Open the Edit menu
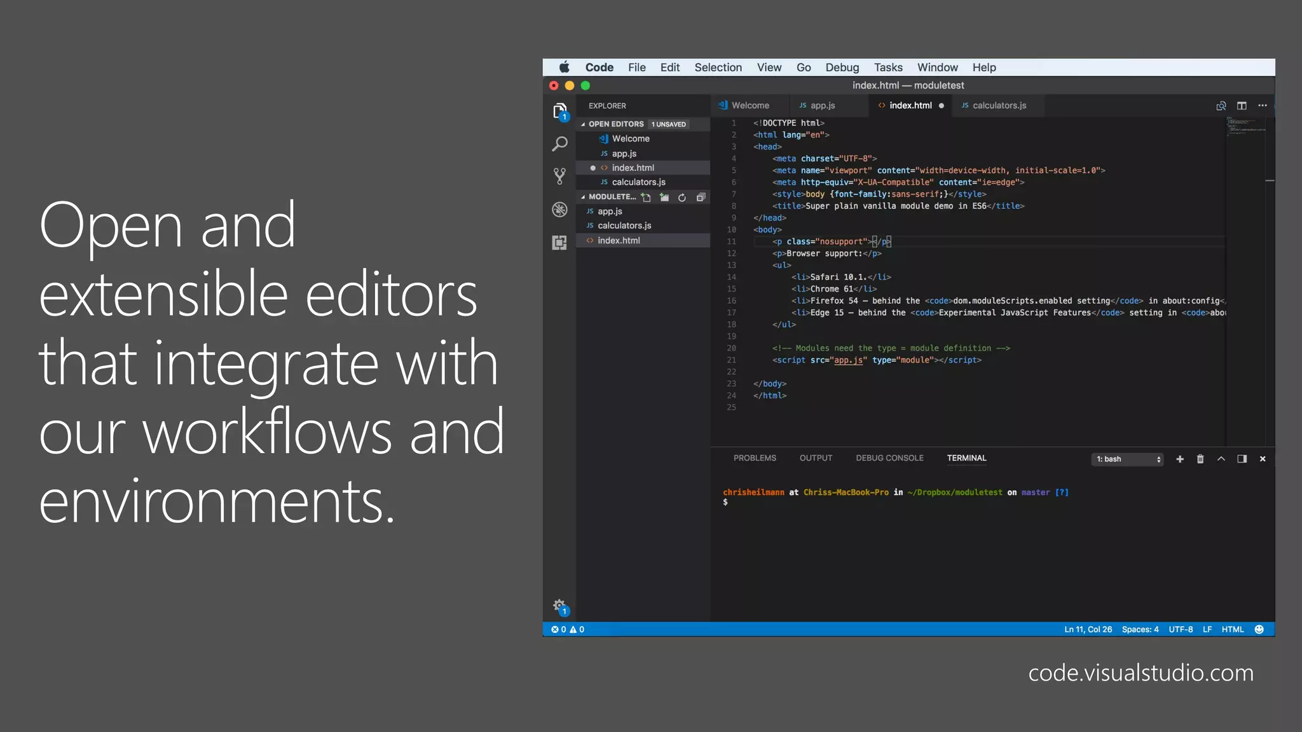 (669, 67)
